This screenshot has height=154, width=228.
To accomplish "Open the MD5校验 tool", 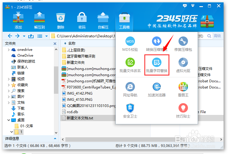I will click(130, 44).
